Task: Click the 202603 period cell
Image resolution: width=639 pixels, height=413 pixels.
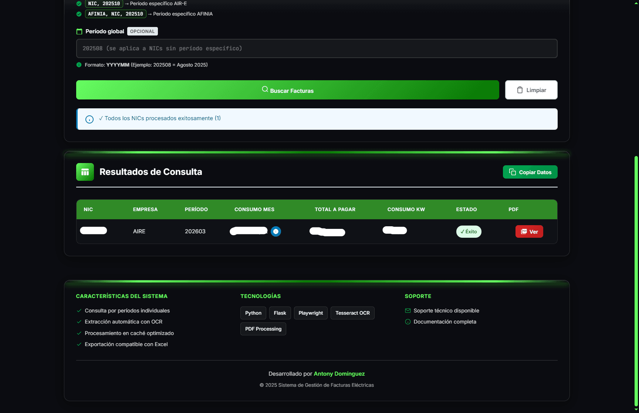Action: [195, 231]
